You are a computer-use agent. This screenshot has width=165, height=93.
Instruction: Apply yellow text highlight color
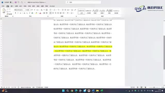tap(36, 13)
